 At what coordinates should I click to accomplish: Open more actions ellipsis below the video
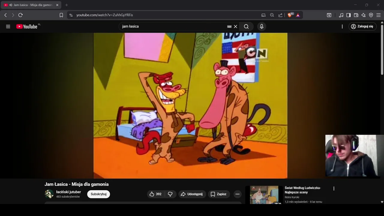[x=237, y=194]
